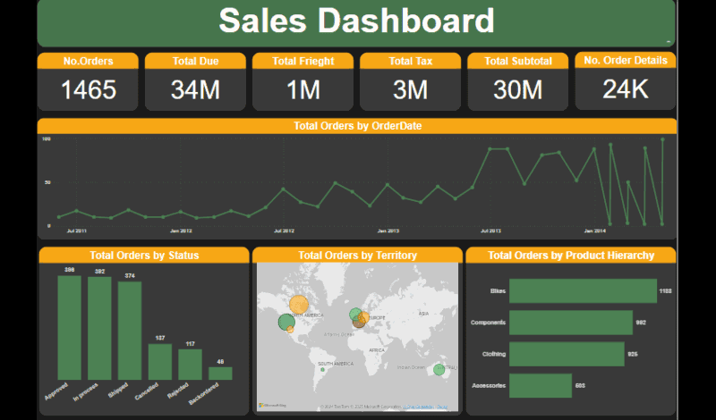Click the 100 tick on the OrderDate y-axis
716x420 pixels.
click(47, 139)
